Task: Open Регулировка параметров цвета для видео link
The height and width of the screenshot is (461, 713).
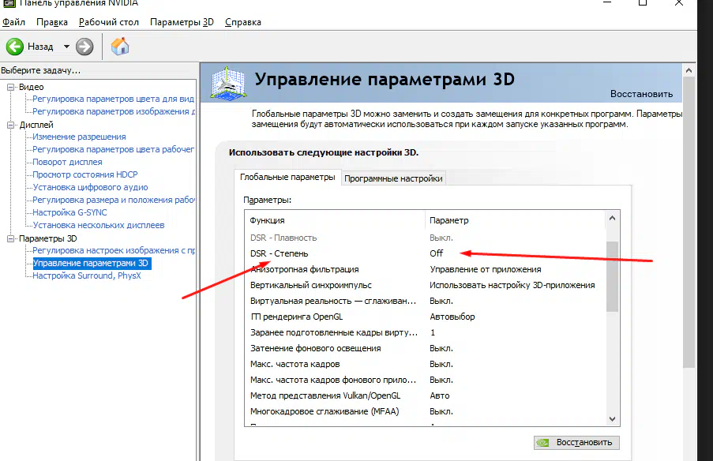Action: pyautogui.click(x=113, y=99)
